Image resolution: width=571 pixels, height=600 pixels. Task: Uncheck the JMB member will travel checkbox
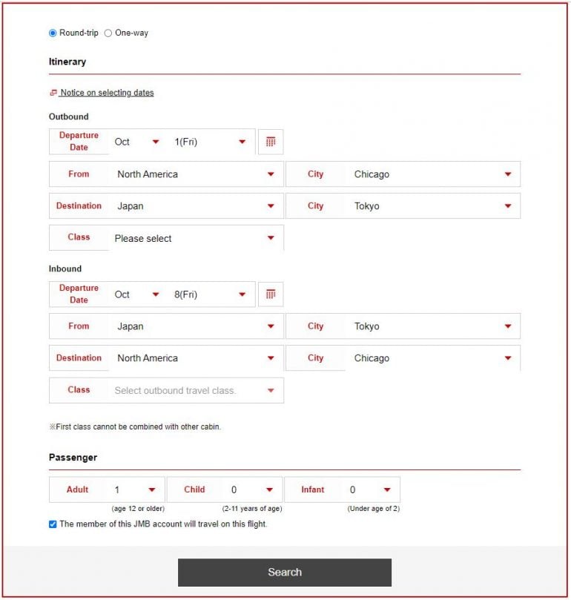click(x=53, y=524)
